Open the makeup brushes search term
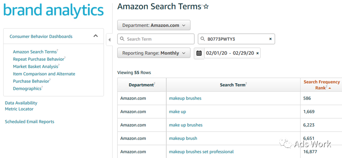Viewport: 342px width, 158px height. [x=185, y=98]
